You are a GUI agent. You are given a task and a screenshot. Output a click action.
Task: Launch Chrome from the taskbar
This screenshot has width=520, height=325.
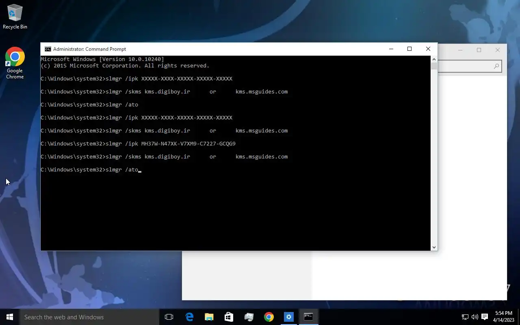point(269,317)
